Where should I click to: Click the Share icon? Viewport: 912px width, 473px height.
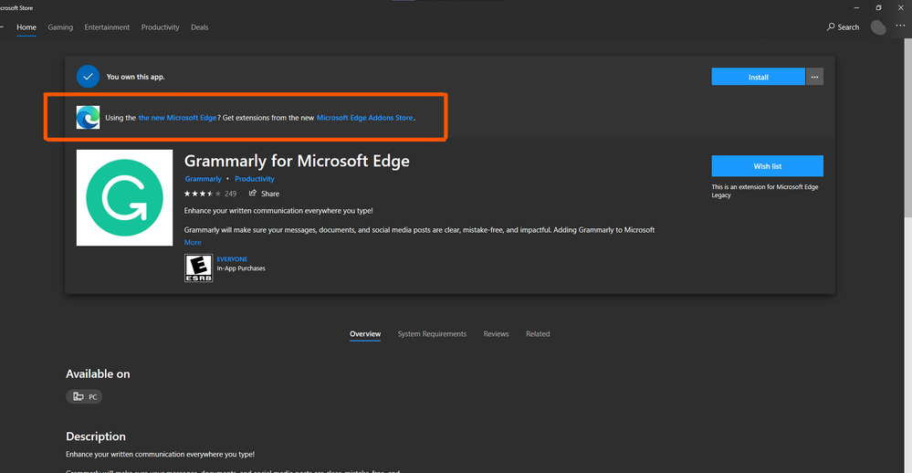pyautogui.click(x=253, y=194)
